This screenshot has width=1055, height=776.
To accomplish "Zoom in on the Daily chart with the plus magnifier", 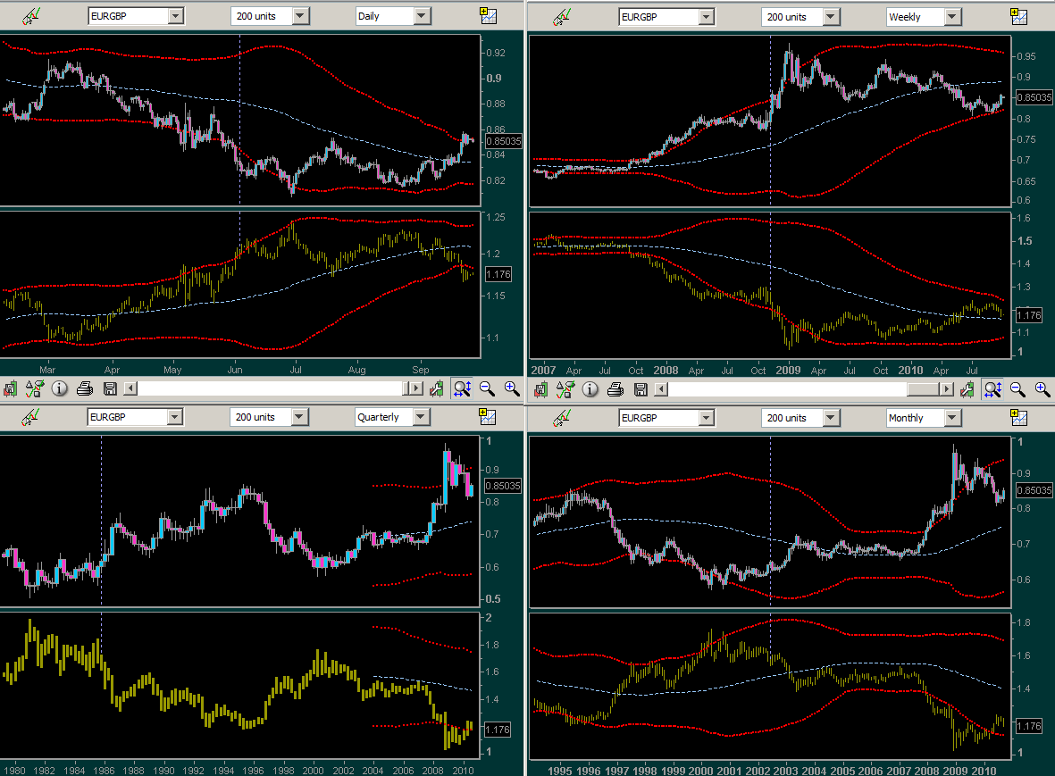I will [512, 388].
